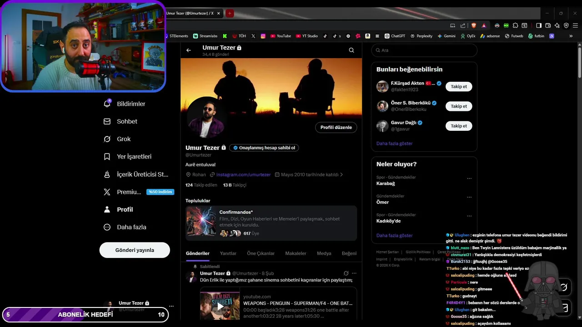Viewport: 582px width, 327px height.
Task: Click the Grok icon on the pinned post
Action: pos(346,273)
